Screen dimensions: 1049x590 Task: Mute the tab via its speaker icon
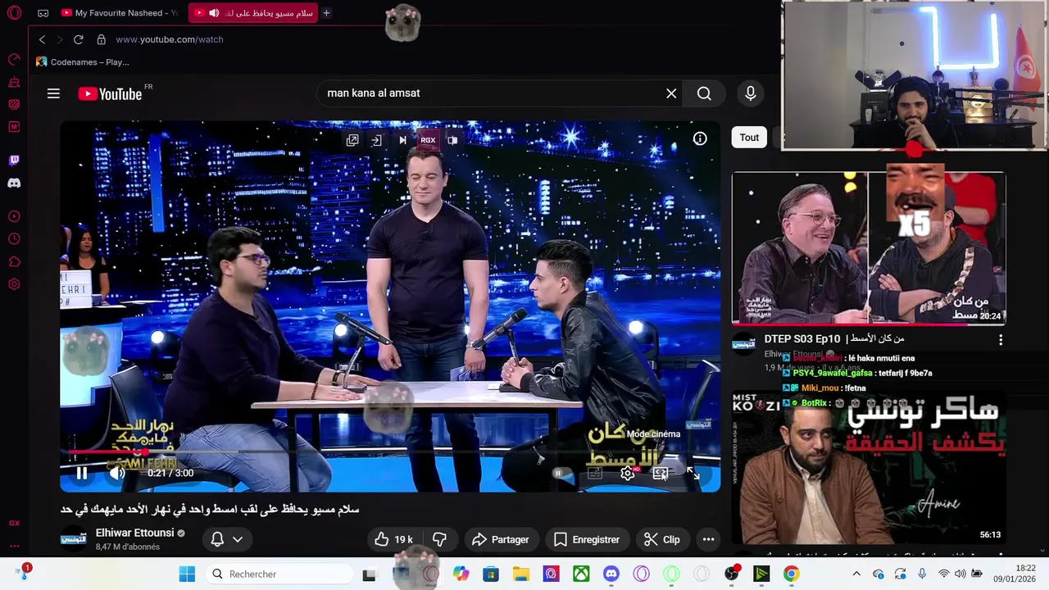click(x=214, y=13)
